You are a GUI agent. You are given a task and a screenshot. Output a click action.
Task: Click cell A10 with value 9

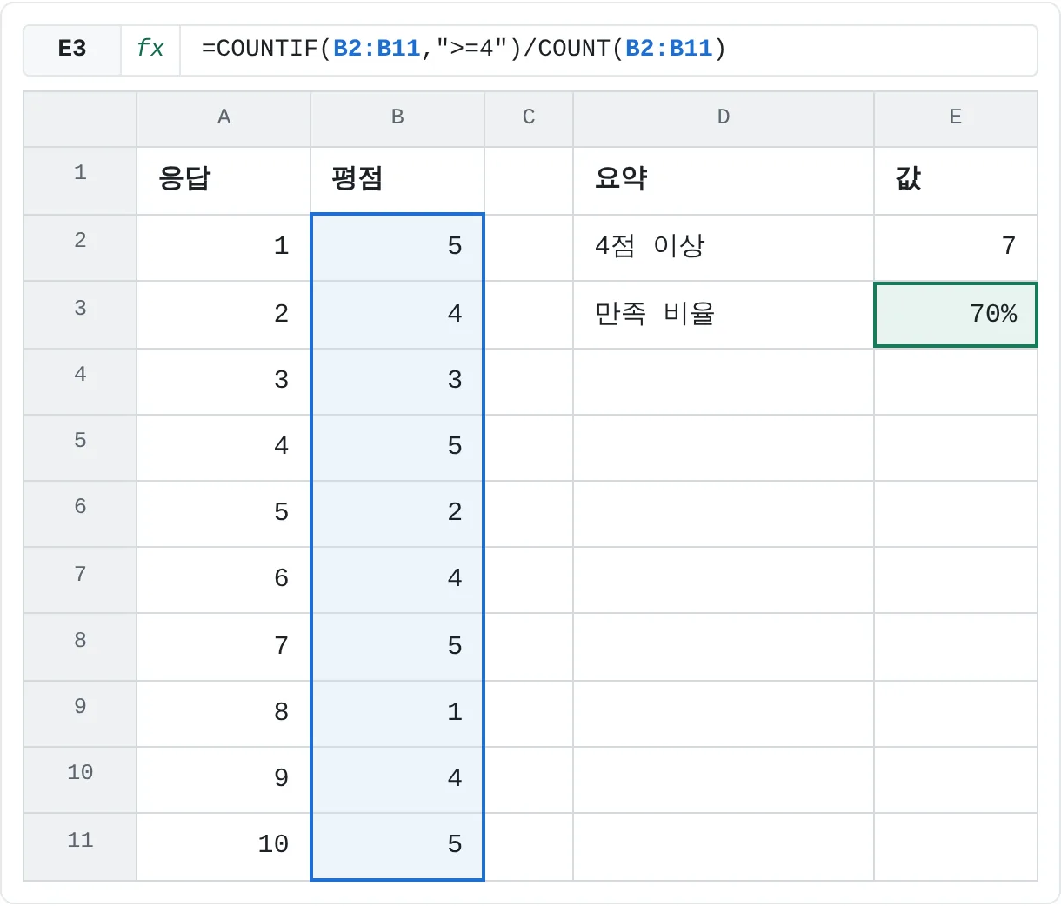coord(224,780)
